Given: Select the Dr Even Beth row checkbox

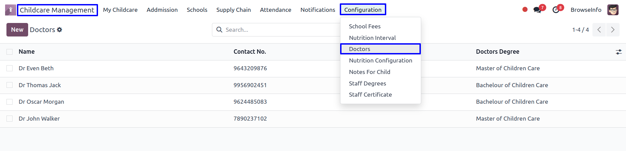Looking at the screenshot, I should click(9, 68).
